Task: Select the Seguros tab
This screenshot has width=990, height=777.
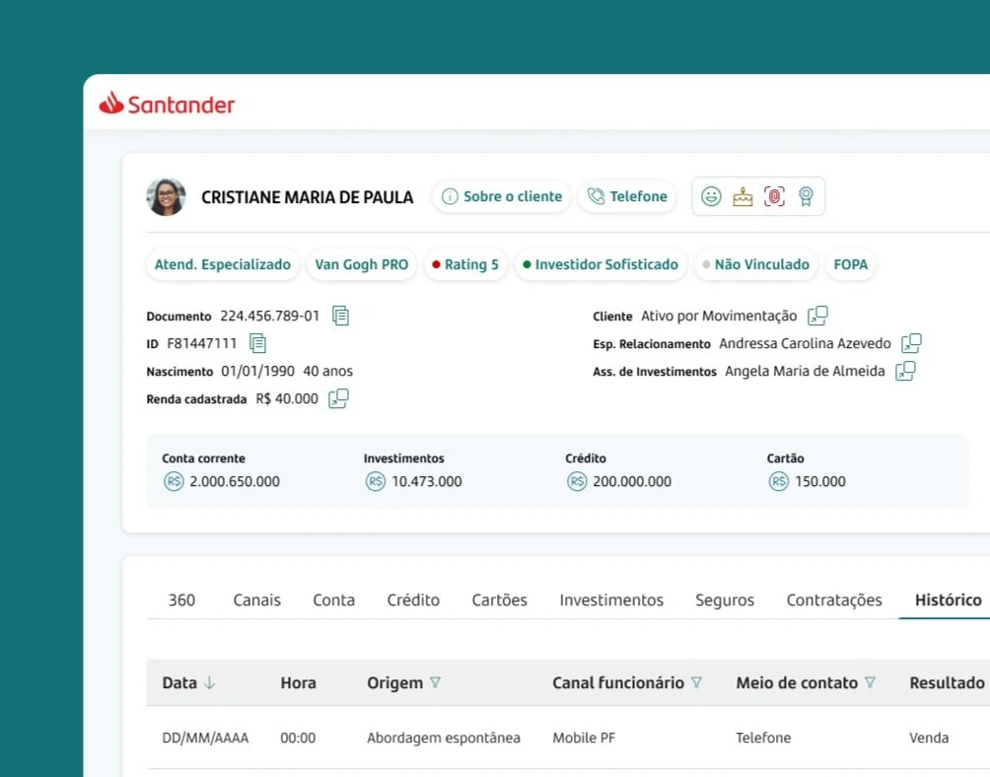Action: (x=725, y=600)
